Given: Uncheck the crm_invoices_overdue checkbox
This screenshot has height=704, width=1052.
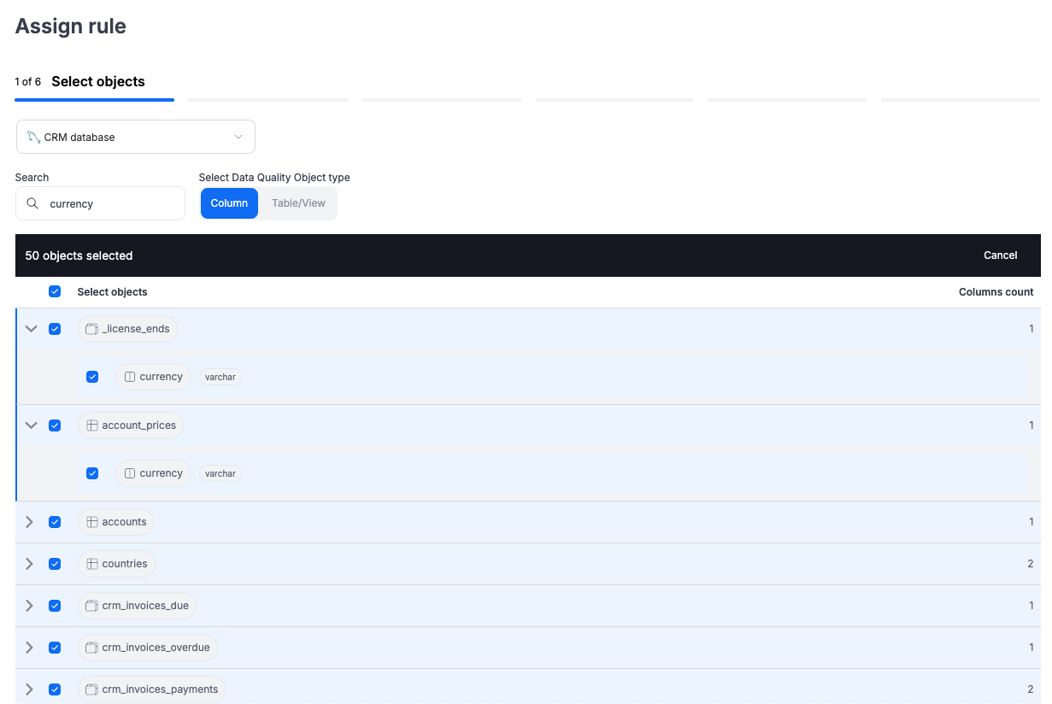Looking at the screenshot, I should (x=55, y=648).
